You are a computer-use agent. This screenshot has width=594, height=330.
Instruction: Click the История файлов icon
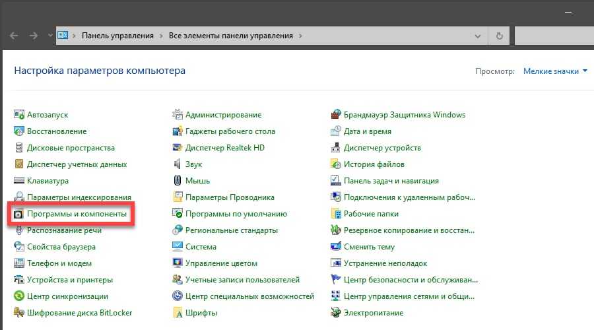coord(336,164)
